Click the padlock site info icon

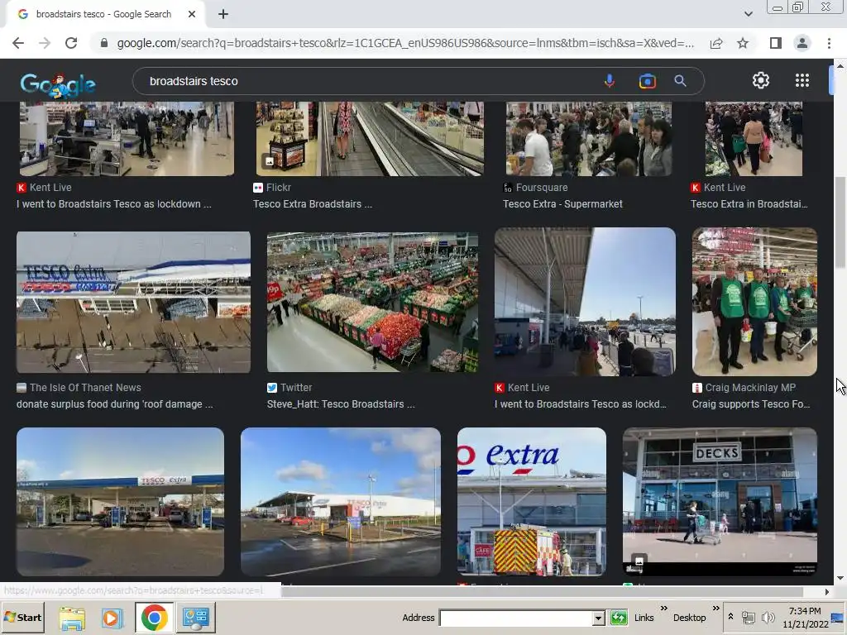coord(104,43)
